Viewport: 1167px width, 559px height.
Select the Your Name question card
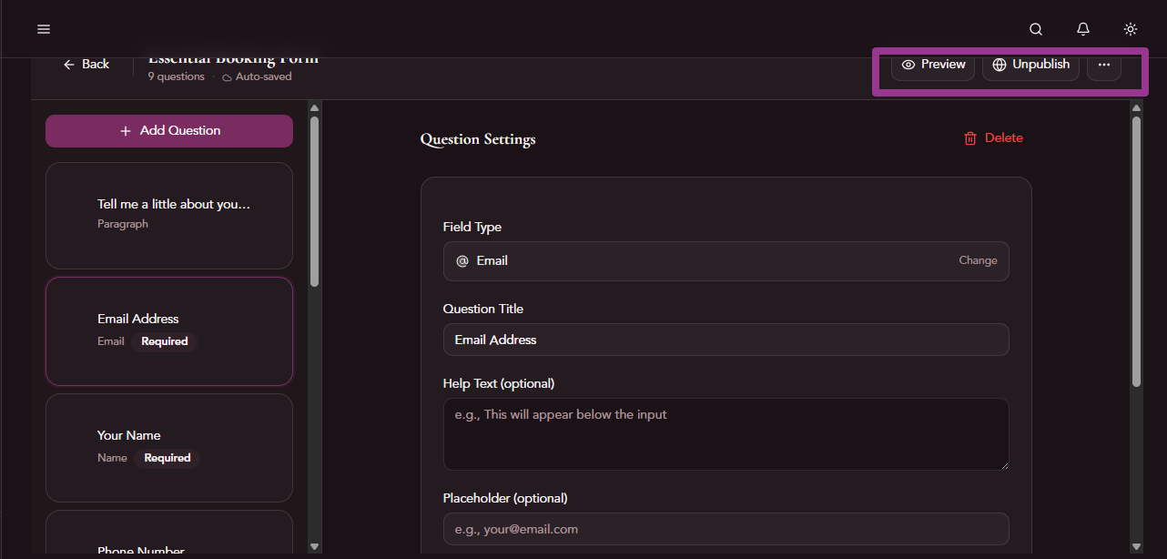click(168, 447)
